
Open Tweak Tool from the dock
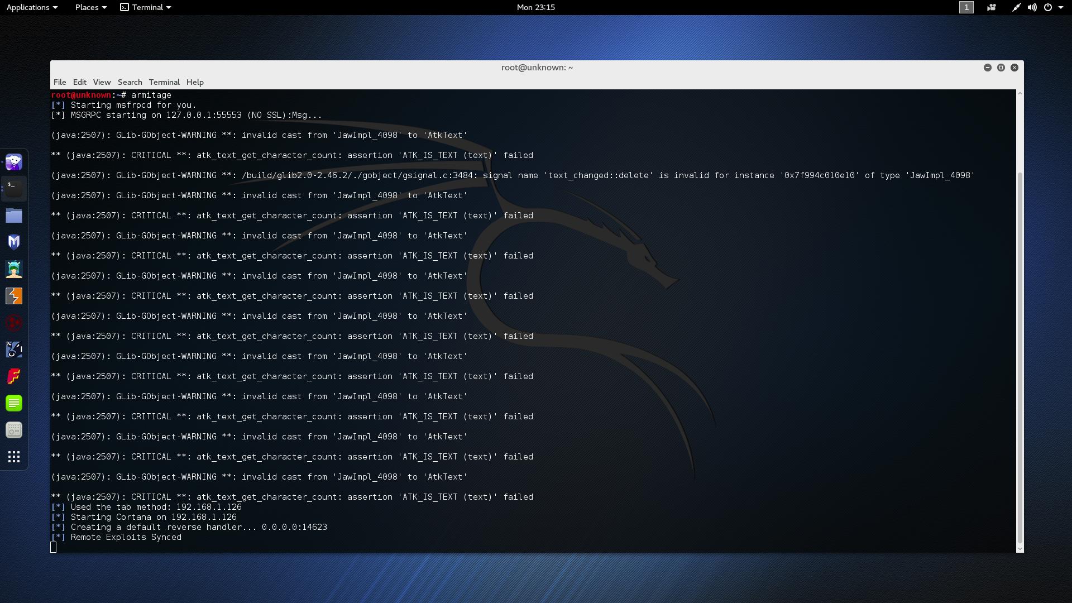tap(14, 430)
